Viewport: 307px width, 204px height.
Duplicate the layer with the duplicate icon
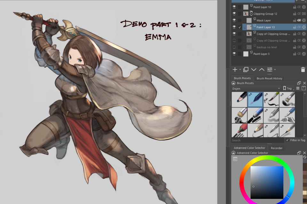(x=246, y=69)
